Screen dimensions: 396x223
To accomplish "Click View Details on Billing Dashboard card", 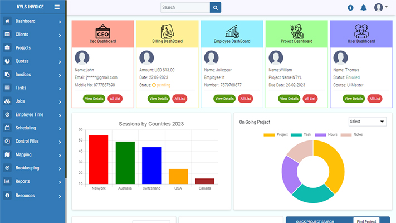I will pyautogui.click(x=159, y=99).
